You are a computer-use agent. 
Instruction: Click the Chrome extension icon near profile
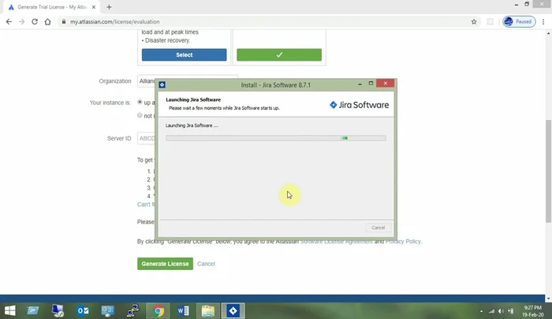490,22
